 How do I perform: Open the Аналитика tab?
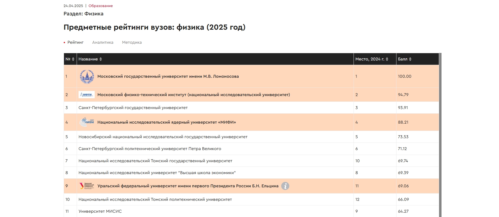(x=103, y=42)
